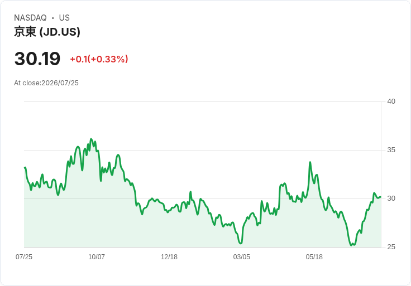
Task: Click the 35 price axis label
Action: [x=391, y=150]
